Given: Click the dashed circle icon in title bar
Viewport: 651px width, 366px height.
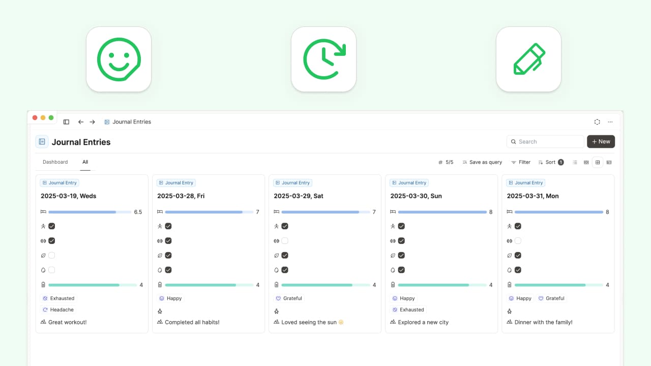Looking at the screenshot, I should tap(597, 122).
